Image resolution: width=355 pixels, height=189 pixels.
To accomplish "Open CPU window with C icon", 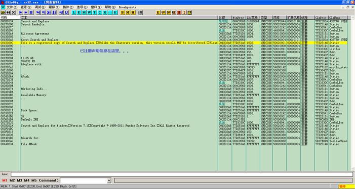I will pos(100,13).
